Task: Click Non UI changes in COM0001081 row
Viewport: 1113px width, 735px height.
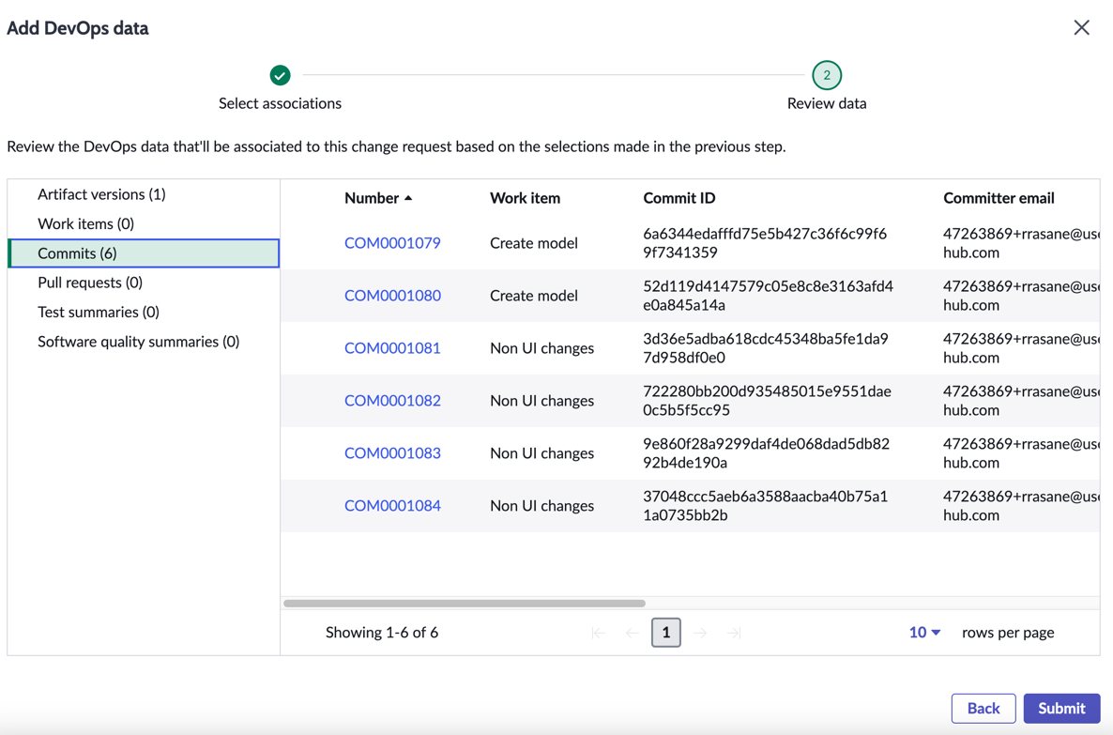Action: point(541,348)
